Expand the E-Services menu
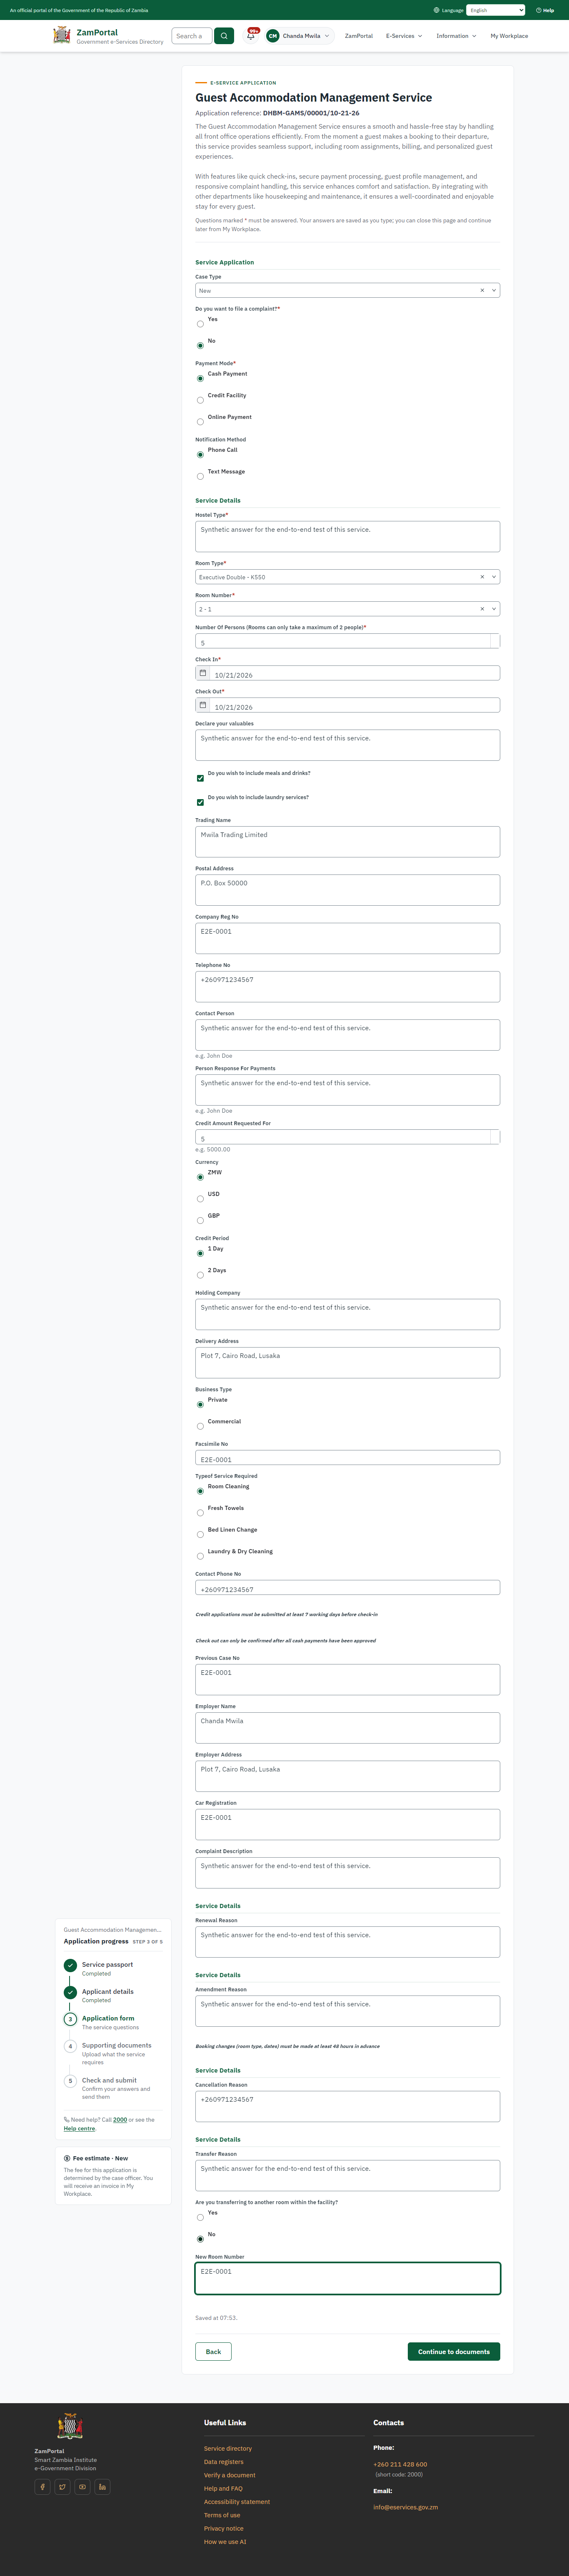This screenshot has width=569, height=2576. [404, 36]
